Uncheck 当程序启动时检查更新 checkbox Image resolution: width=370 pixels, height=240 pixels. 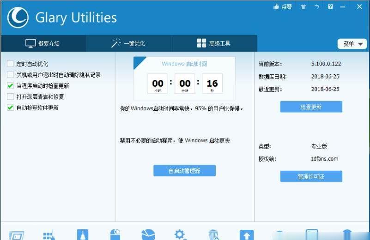[10, 85]
